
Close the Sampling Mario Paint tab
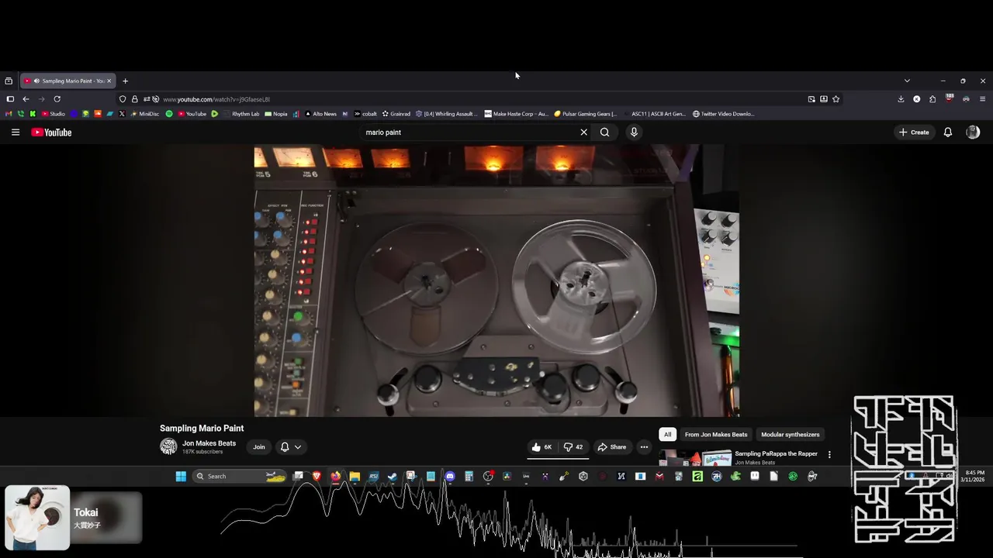coord(109,81)
